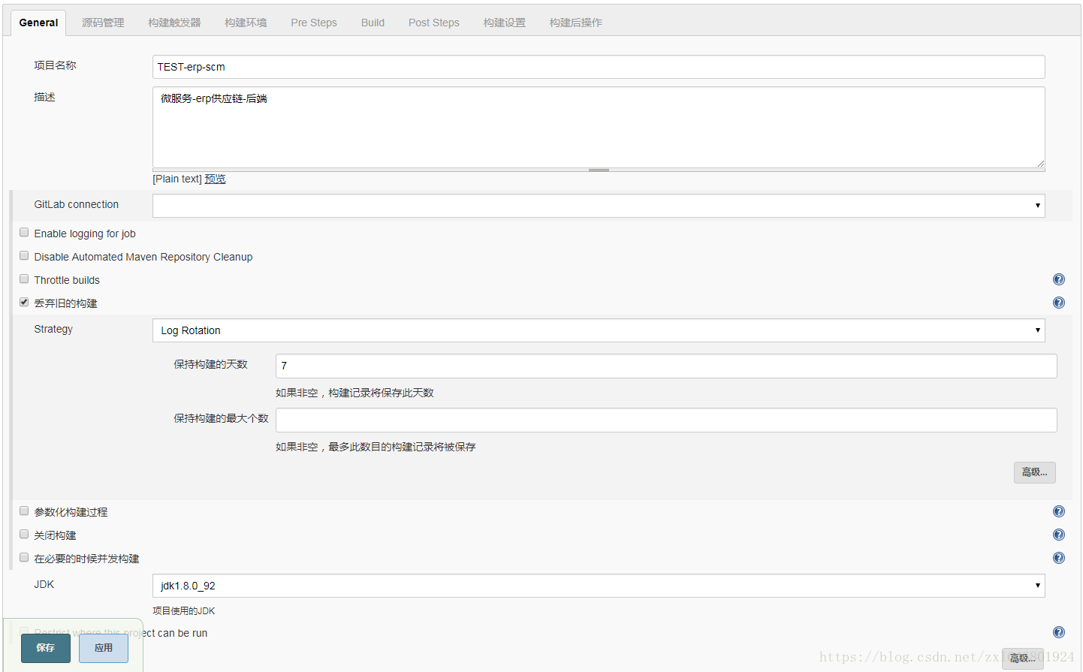This screenshot has height=672, width=1083.
Task: Select the 构建后操作 tab
Action: pyautogui.click(x=576, y=23)
